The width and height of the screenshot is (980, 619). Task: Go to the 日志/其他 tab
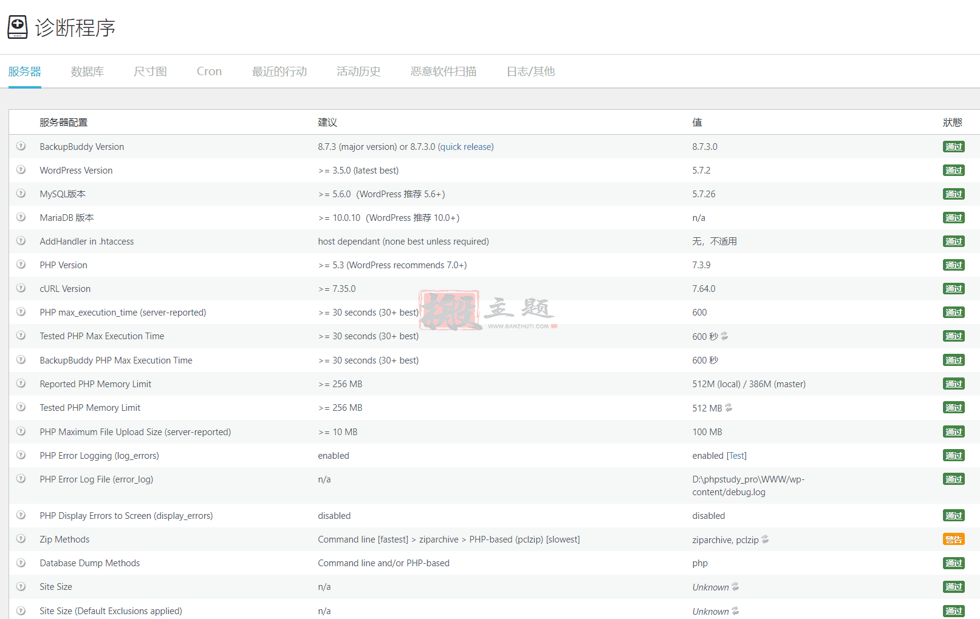pyautogui.click(x=530, y=72)
